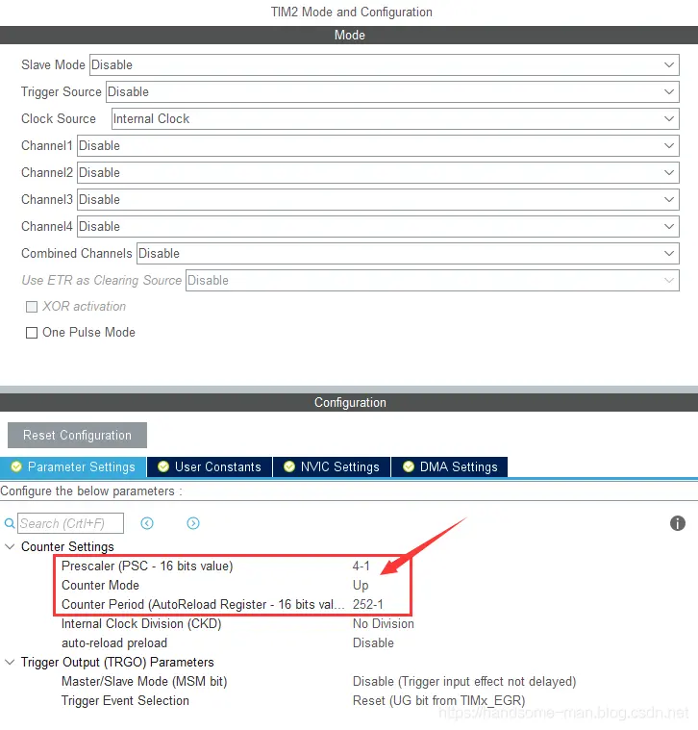Switch to NVIC Settings tab
The height and width of the screenshot is (730, 698).
coord(332,467)
